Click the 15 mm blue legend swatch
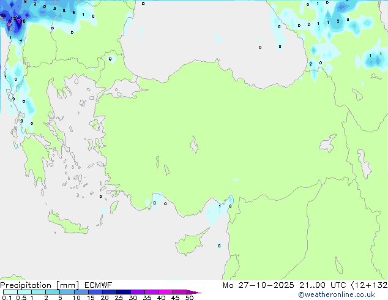The height and width of the screenshot is (300, 388). pos(95,292)
